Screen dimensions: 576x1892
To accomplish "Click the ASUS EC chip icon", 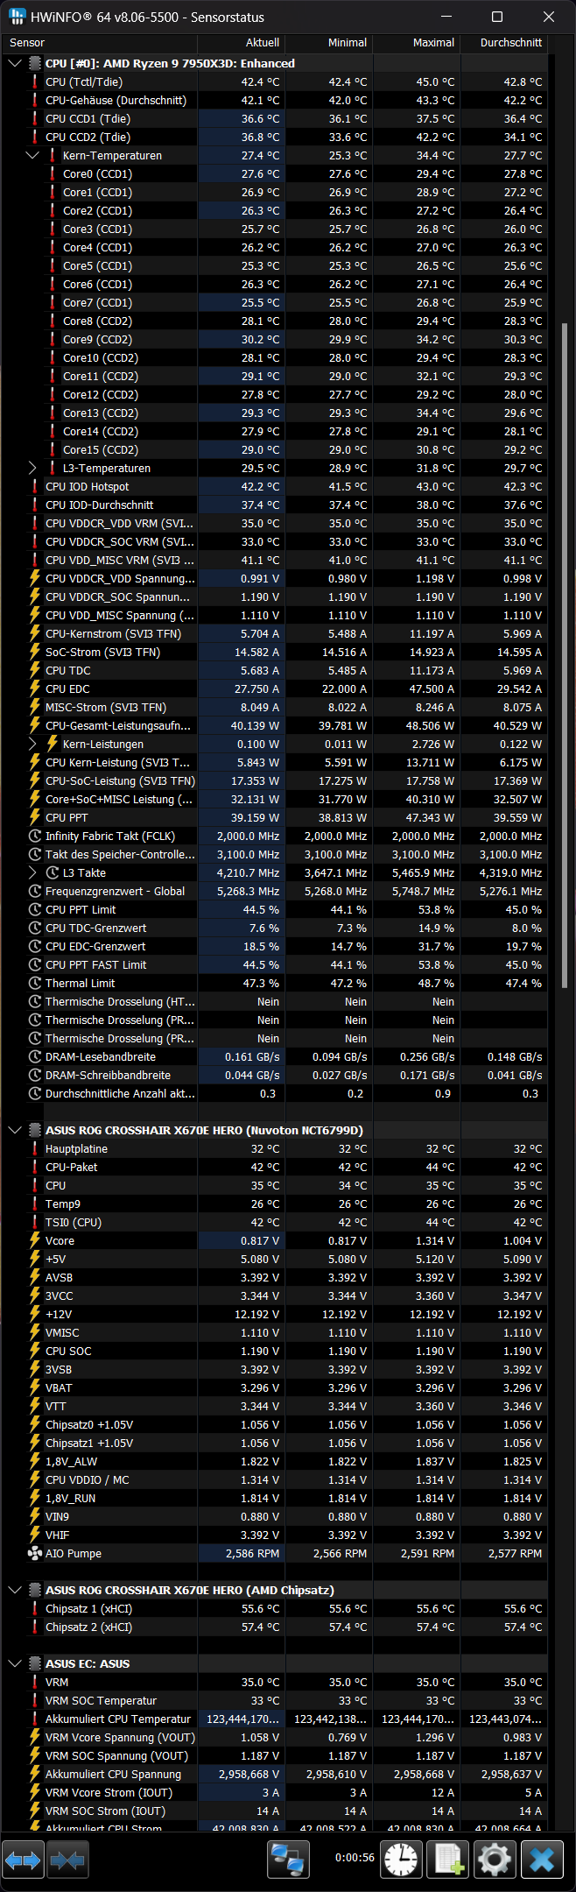I will [35, 1663].
